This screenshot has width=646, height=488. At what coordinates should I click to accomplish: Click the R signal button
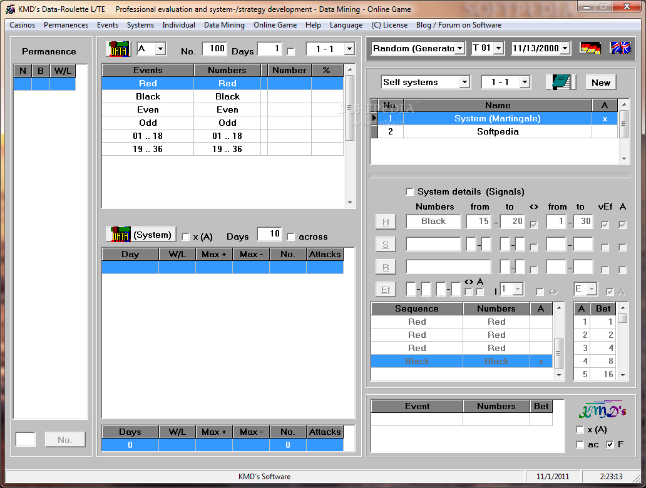tap(386, 267)
